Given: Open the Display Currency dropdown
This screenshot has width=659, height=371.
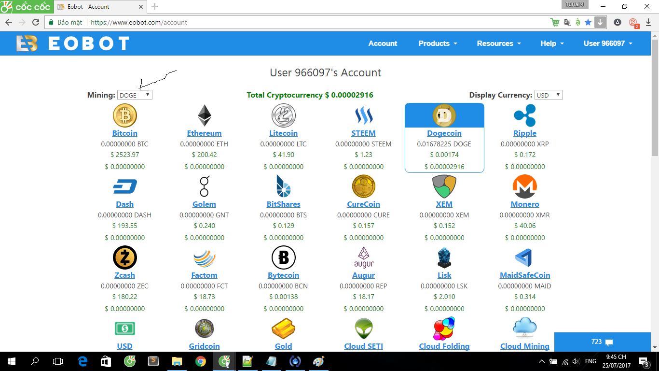Looking at the screenshot, I should click(x=549, y=95).
